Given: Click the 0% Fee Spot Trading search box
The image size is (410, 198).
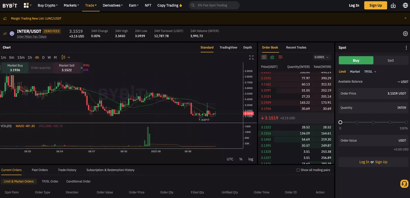Looking at the screenshot, I should 214,5.
